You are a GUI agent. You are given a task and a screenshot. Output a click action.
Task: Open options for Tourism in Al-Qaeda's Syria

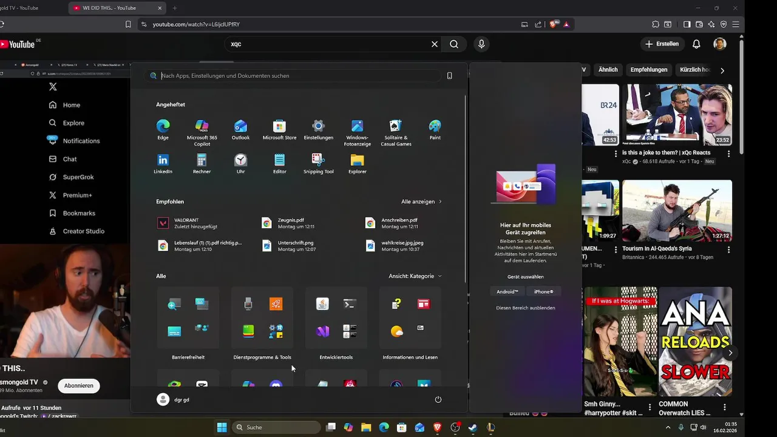pyautogui.click(x=728, y=249)
